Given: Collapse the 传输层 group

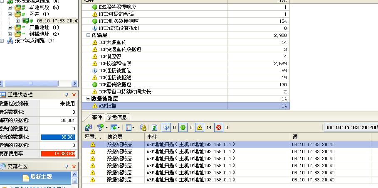Looking at the screenshot, I should pos(88,35).
